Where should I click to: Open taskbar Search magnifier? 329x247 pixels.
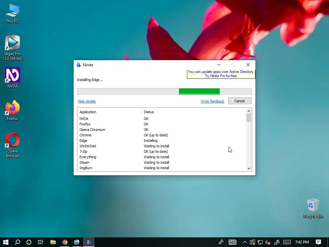click(17, 242)
